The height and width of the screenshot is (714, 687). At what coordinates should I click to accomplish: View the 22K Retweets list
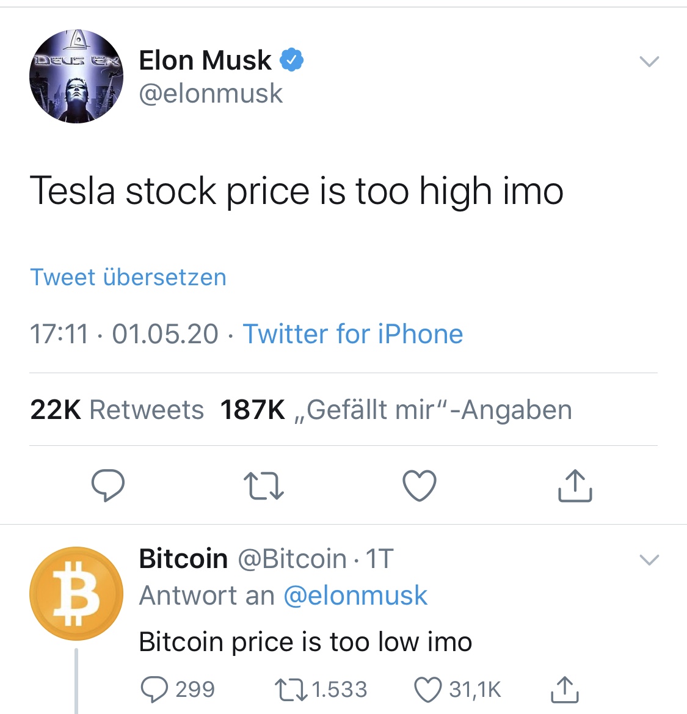coord(117,410)
